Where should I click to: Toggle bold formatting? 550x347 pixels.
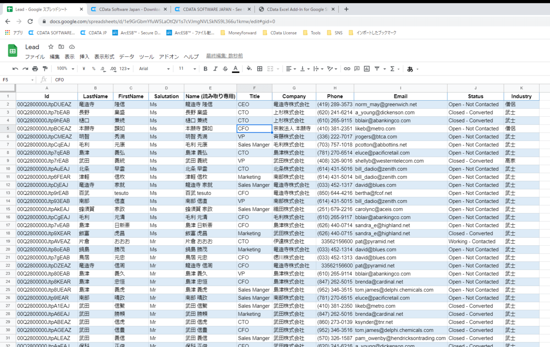pyautogui.click(x=205, y=69)
